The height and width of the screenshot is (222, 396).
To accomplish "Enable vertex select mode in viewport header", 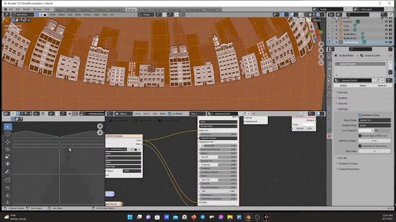I will coord(37,15).
